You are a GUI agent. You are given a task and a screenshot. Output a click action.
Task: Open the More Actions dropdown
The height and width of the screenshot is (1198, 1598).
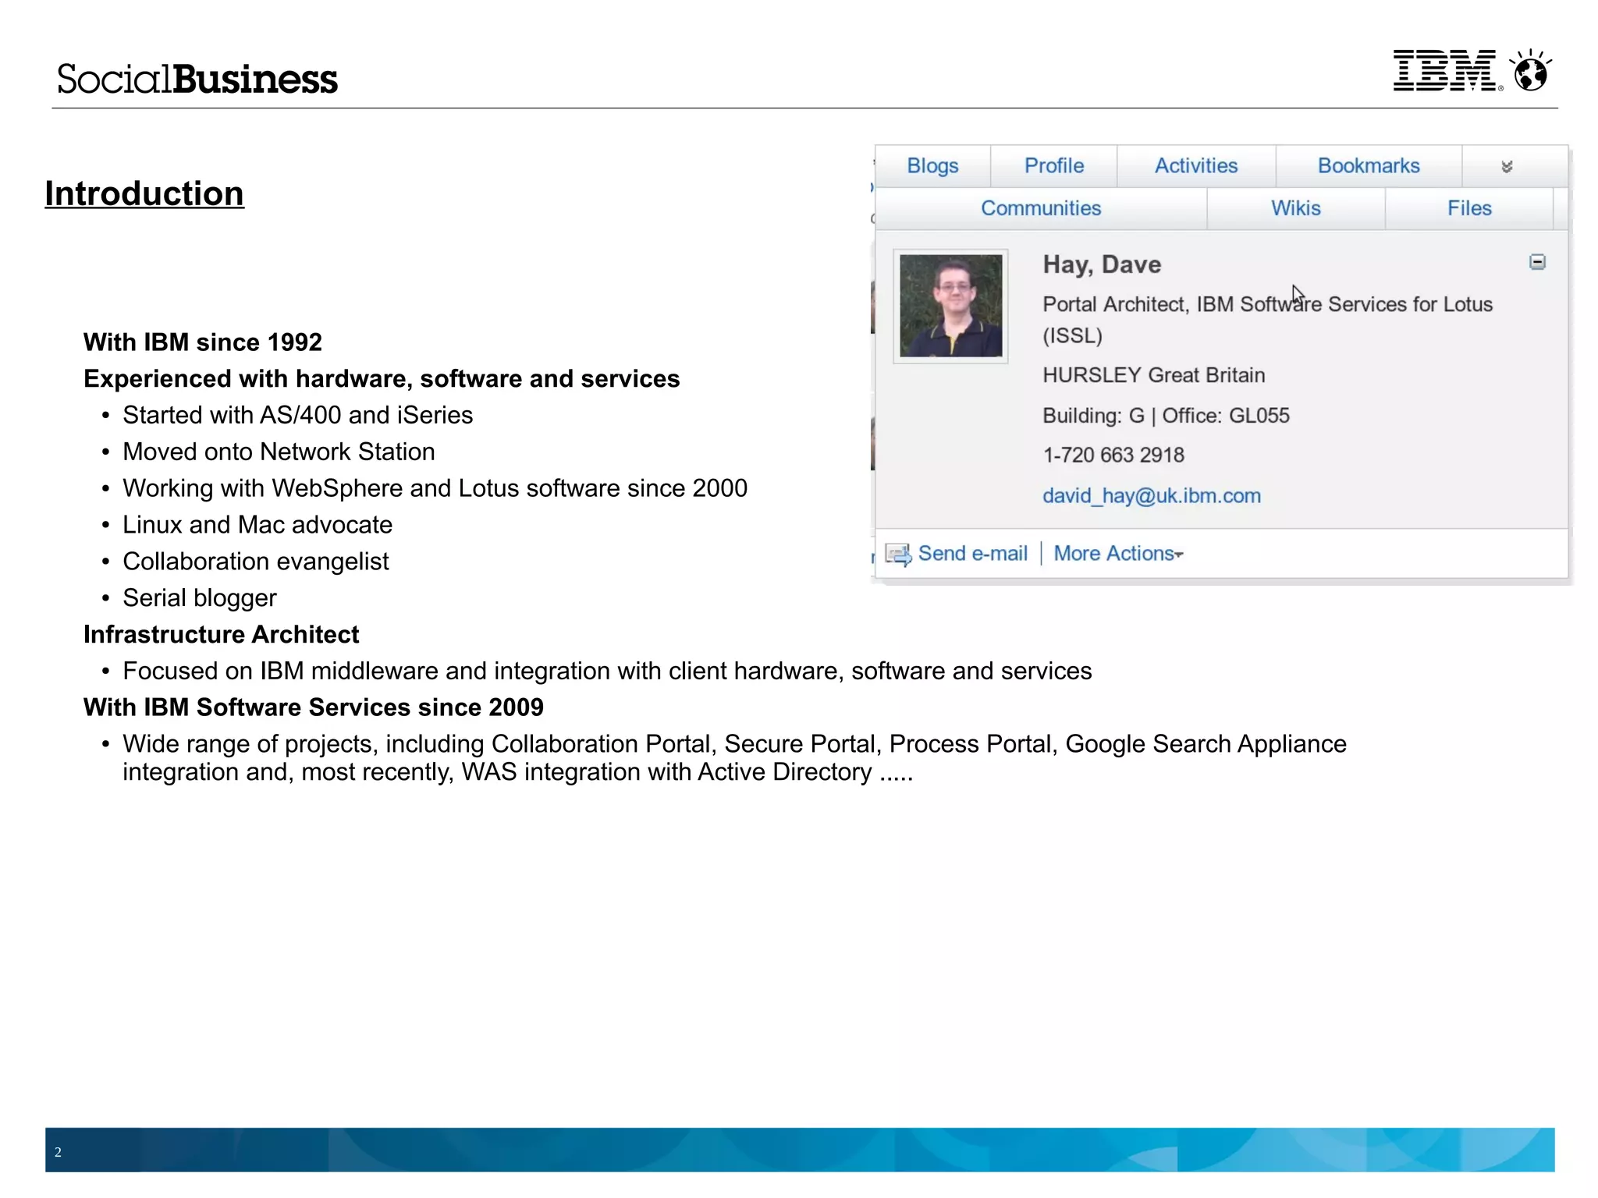[x=1117, y=554]
